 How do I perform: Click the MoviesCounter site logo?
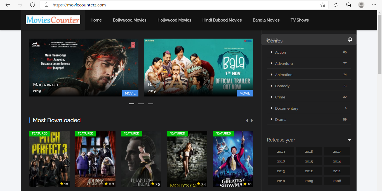click(x=53, y=20)
